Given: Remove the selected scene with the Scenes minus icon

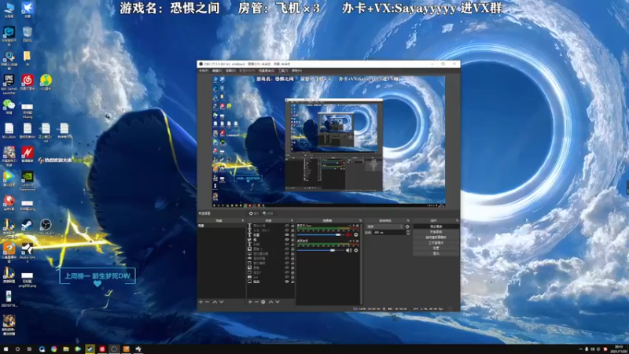Looking at the screenshot, I should click(x=208, y=302).
